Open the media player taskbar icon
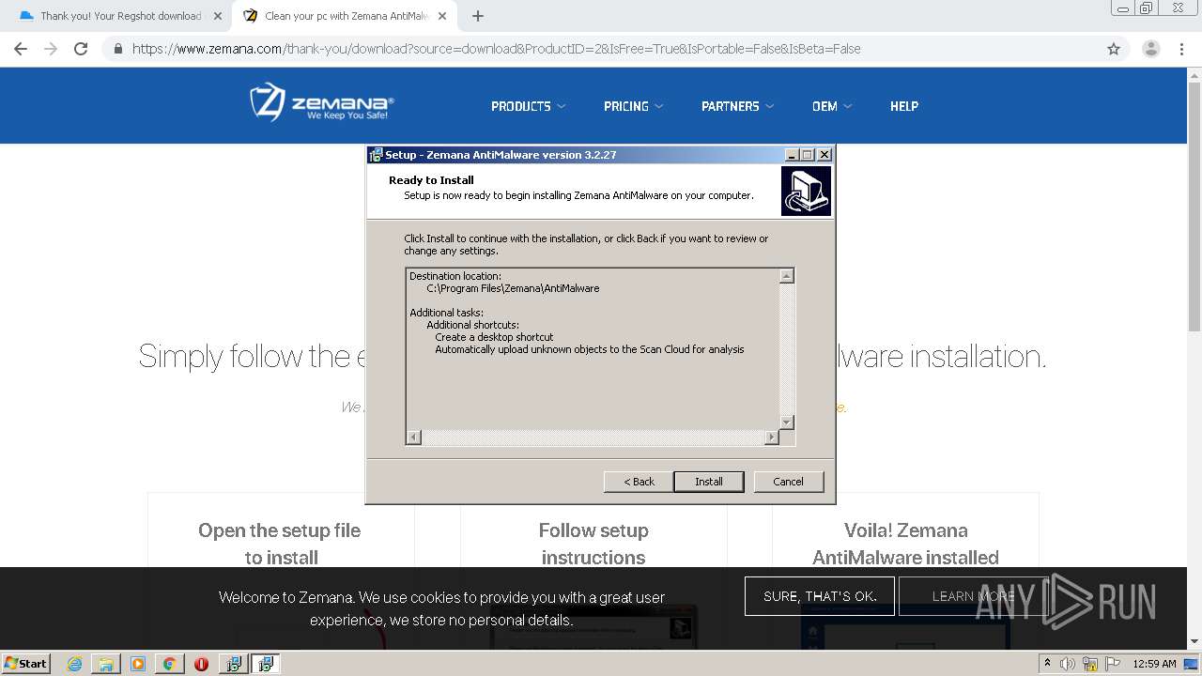 [x=138, y=664]
